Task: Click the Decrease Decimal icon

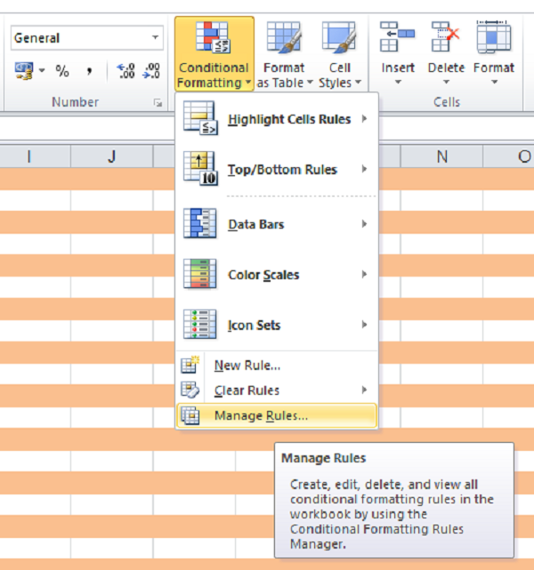Action: [x=152, y=71]
